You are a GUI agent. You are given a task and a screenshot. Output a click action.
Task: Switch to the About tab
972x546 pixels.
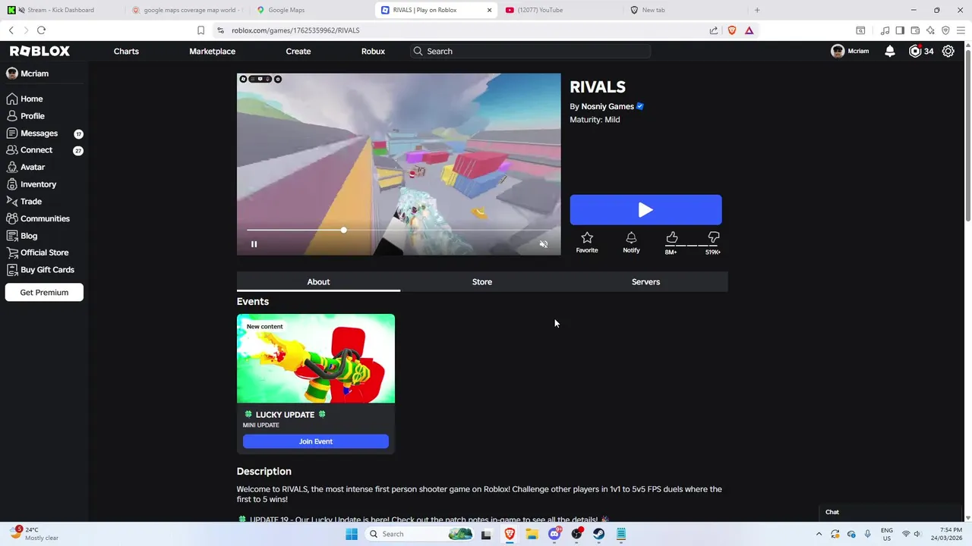coord(318,281)
